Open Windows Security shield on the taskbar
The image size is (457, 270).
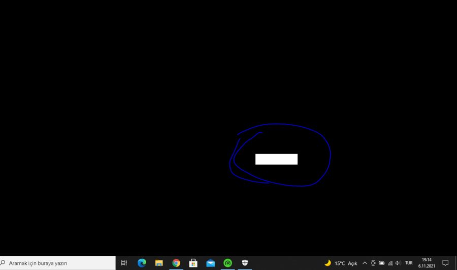245,263
